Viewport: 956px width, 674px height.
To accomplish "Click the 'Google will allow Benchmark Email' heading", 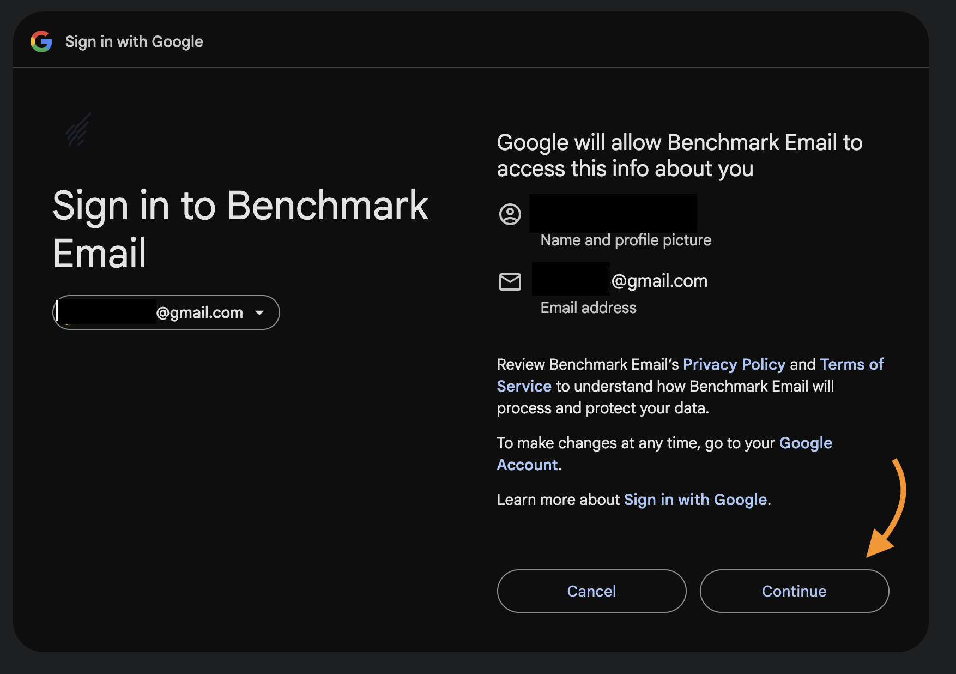I will point(680,155).
